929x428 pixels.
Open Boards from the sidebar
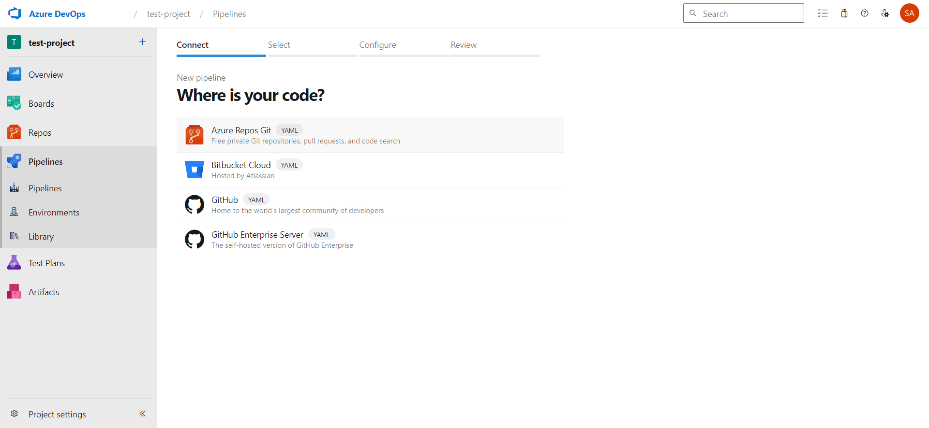click(x=41, y=104)
